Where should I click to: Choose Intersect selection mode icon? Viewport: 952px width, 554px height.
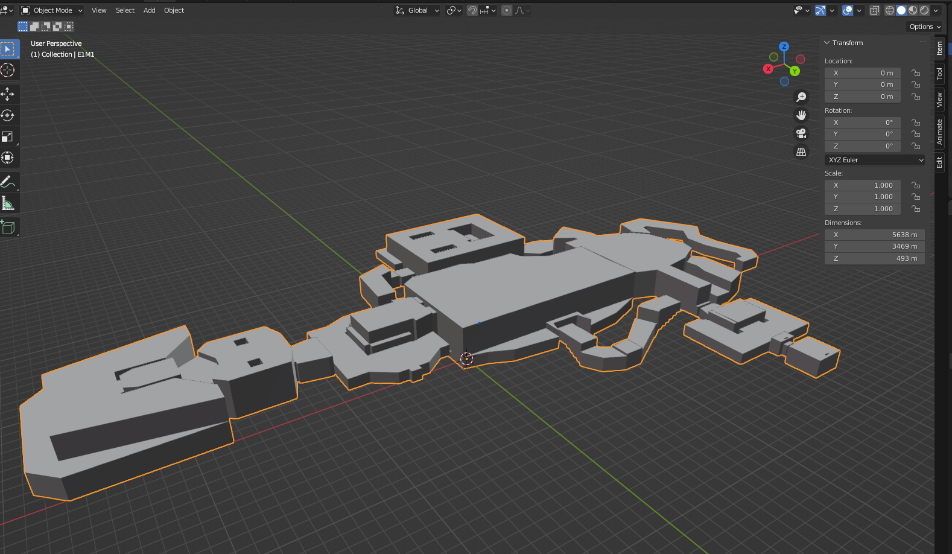69,27
